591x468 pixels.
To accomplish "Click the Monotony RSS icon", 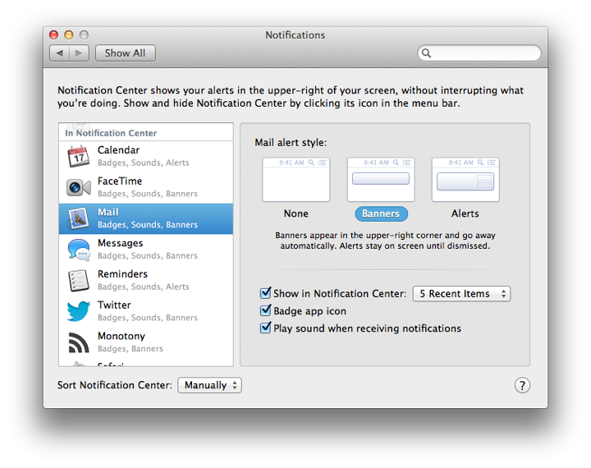I will point(79,342).
